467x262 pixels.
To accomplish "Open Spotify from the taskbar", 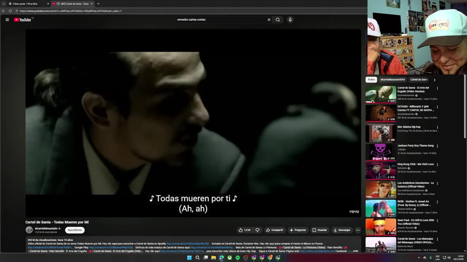I will click(x=238, y=258).
